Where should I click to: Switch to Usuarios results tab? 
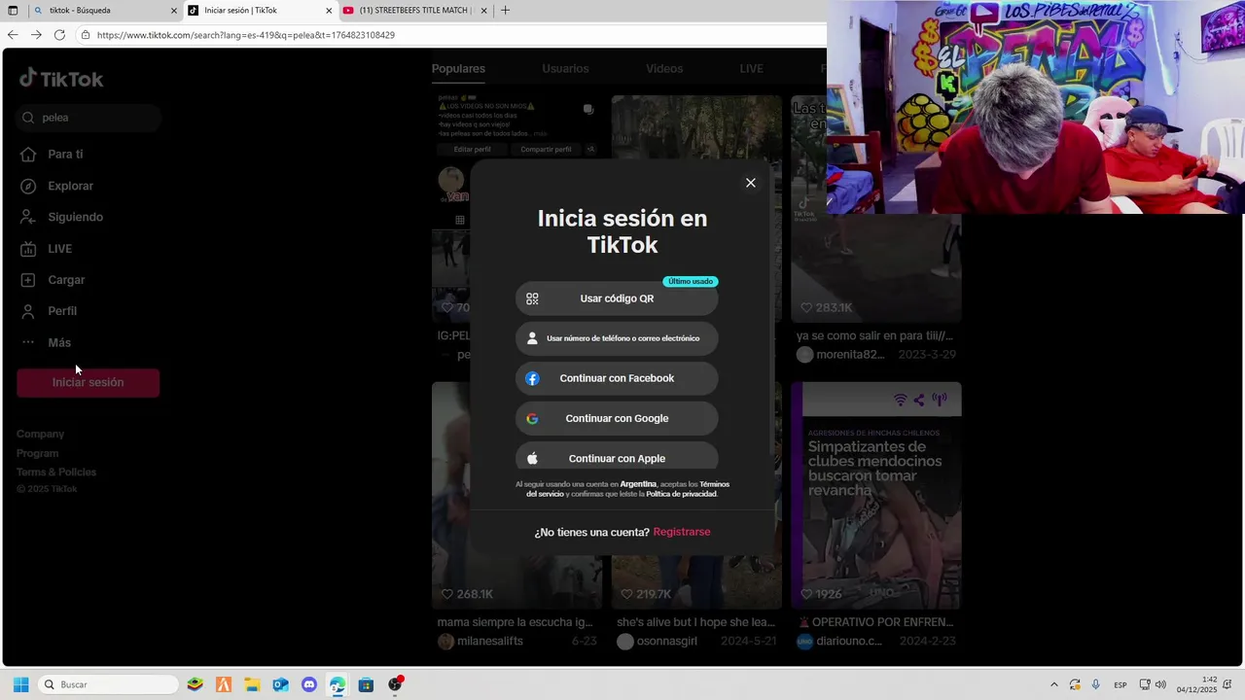click(x=565, y=69)
